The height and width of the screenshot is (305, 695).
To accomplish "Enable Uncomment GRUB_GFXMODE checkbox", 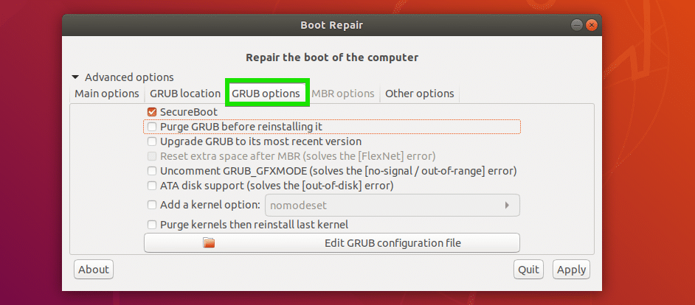I will pyautogui.click(x=152, y=171).
